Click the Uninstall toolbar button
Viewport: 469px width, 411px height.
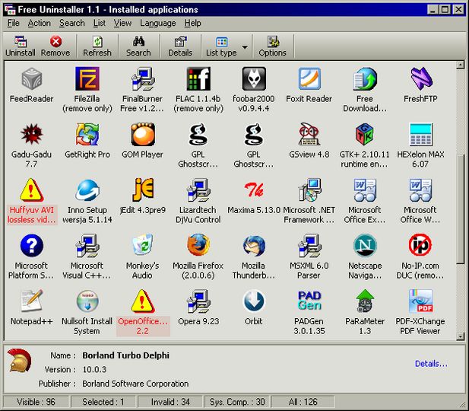click(21, 46)
